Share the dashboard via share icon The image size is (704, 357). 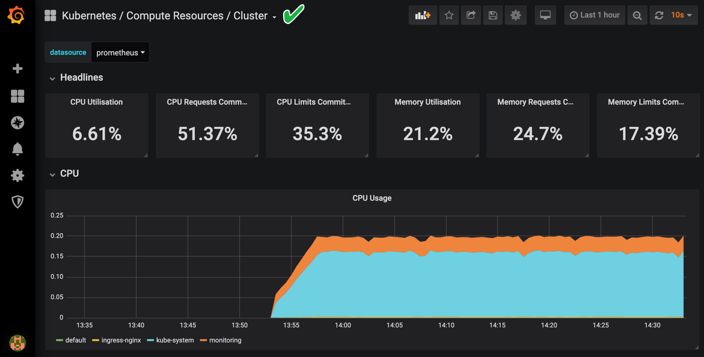(471, 15)
